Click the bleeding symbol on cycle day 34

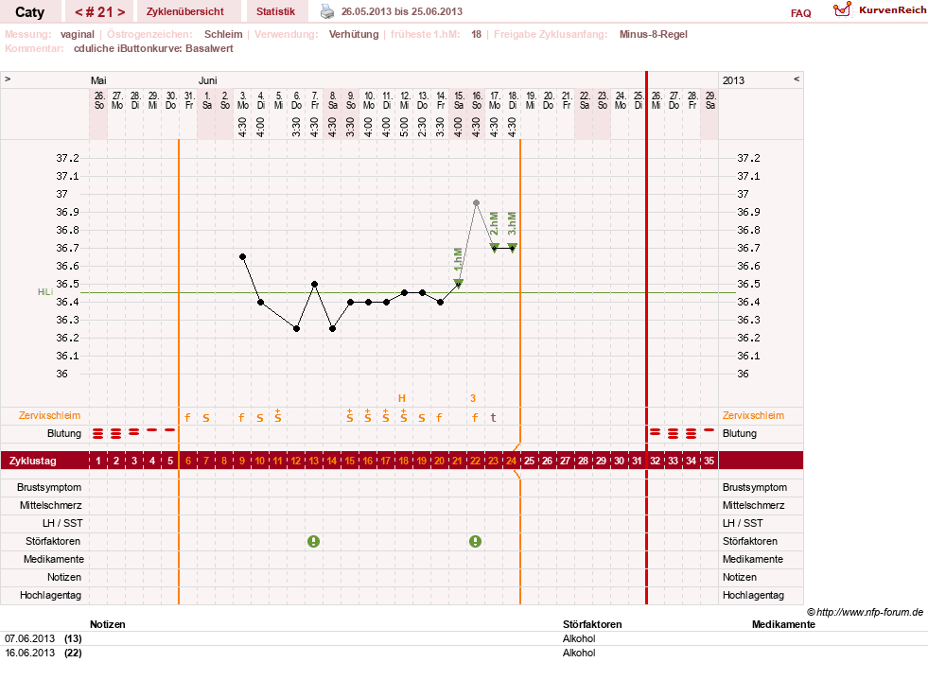[x=692, y=434]
